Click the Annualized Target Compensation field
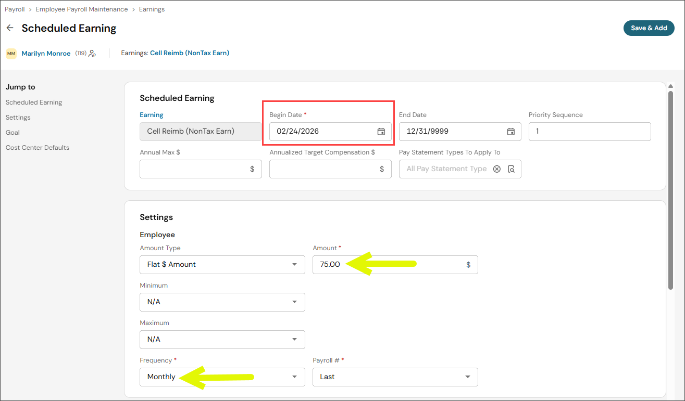 pyautogui.click(x=330, y=169)
